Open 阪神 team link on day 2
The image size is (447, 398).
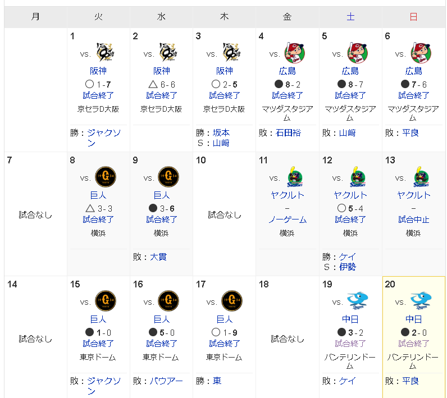point(161,71)
